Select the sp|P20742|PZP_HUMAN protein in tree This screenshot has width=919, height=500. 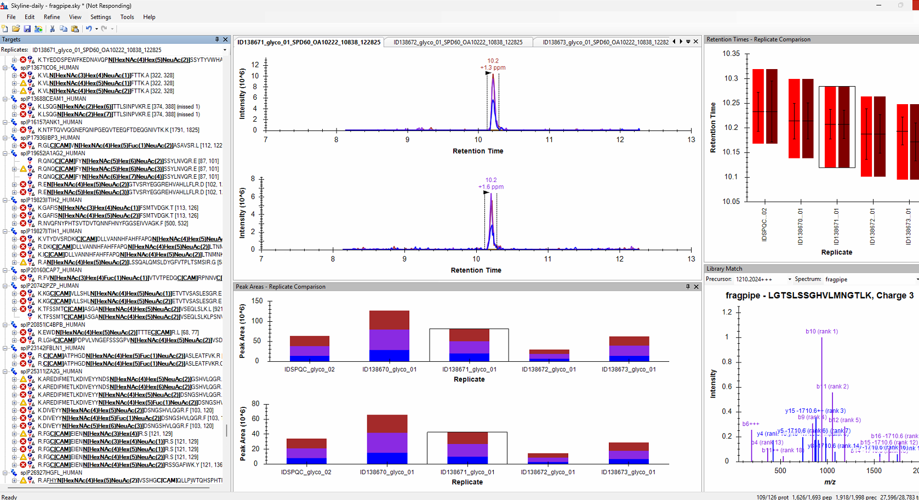point(49,286)
